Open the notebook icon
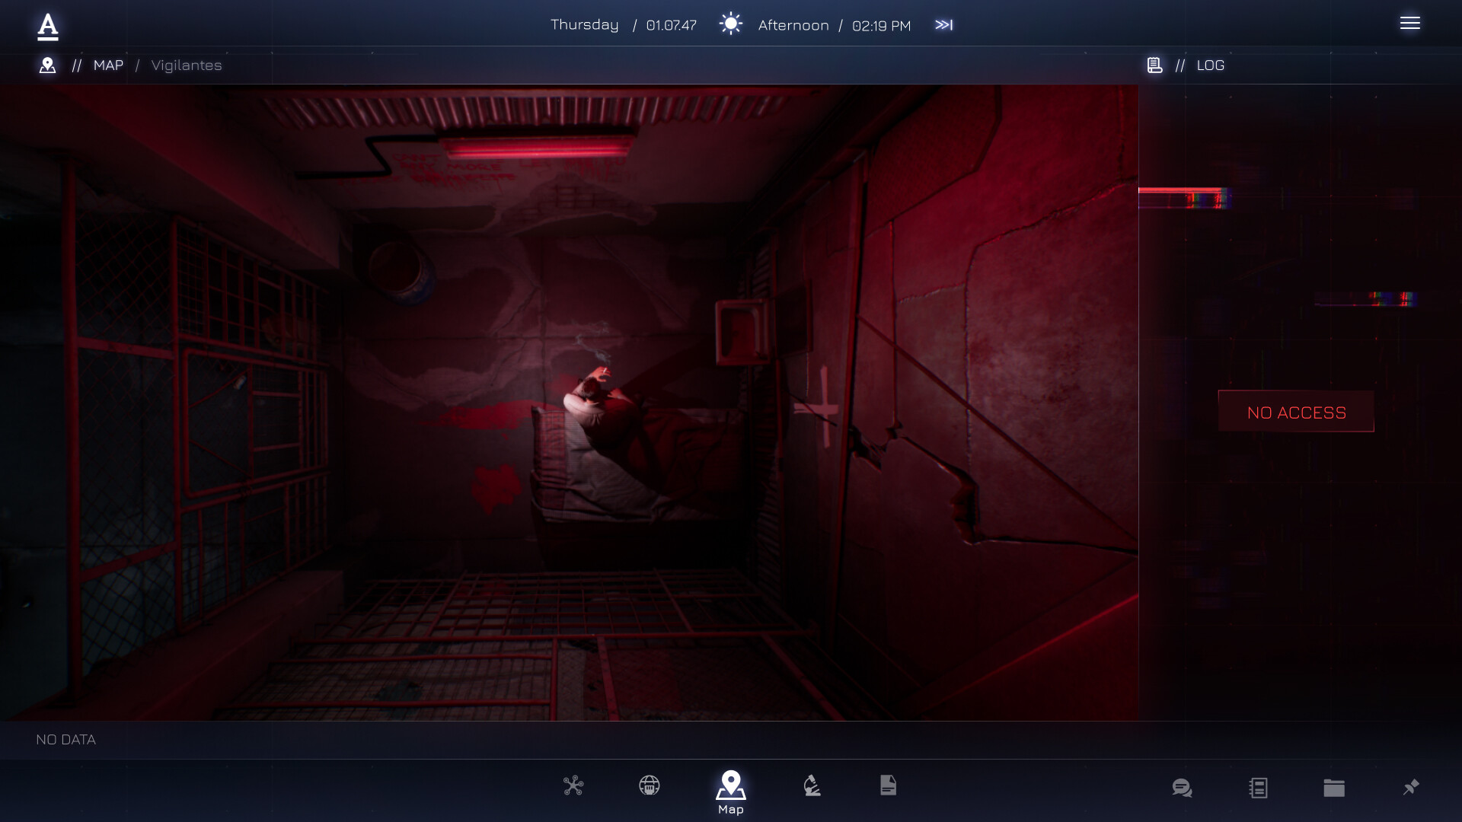This screenshot has height=822, width=1462. pos(1258,787)
